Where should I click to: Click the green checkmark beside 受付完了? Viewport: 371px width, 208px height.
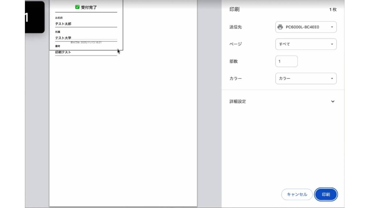tap(77, 7)
